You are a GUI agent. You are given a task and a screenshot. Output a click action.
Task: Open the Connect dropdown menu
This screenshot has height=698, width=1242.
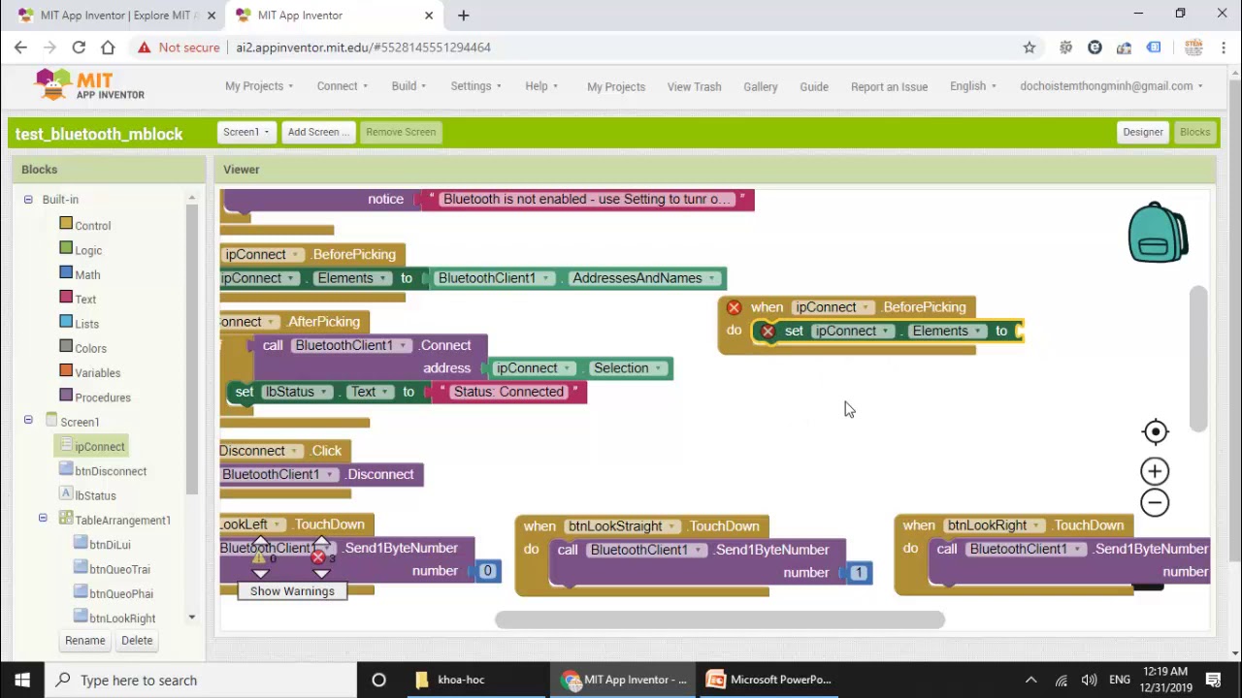342,86
